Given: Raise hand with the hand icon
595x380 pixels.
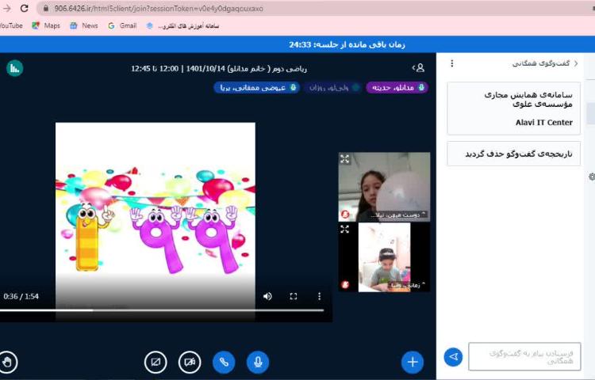Looking at the screenshot, I should 8,363.
